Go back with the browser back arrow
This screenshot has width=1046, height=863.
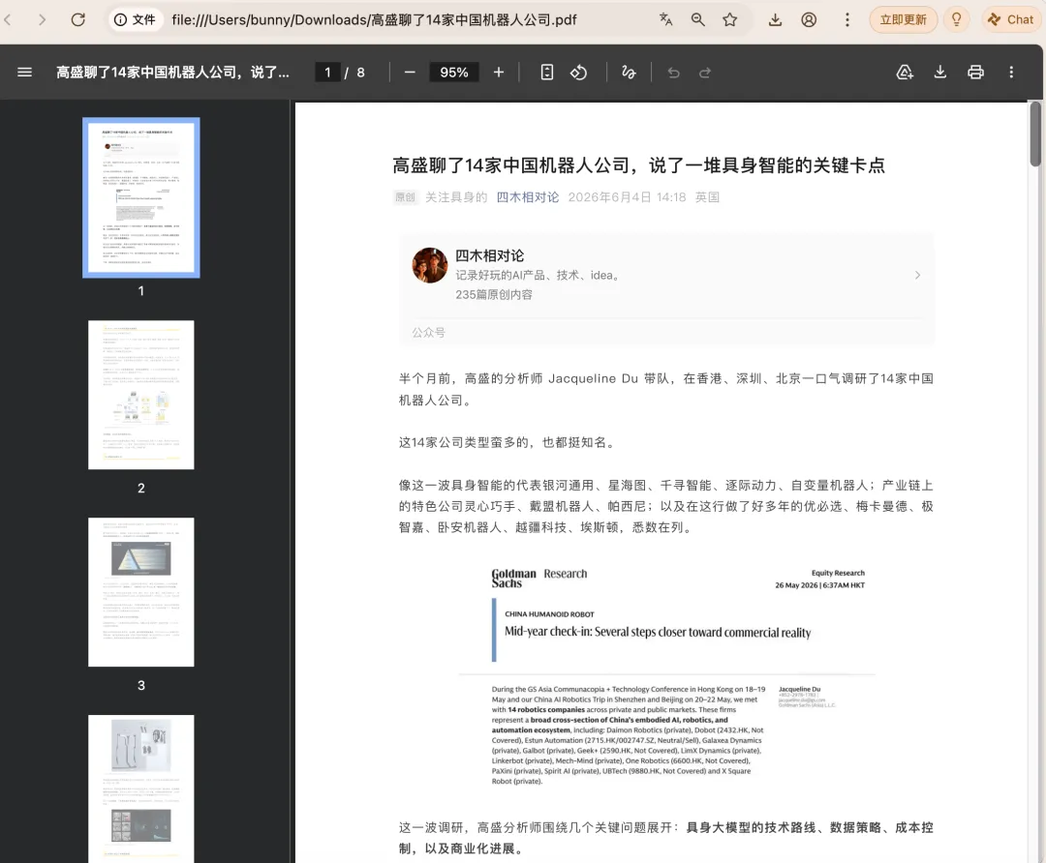[x=8, y=20]
